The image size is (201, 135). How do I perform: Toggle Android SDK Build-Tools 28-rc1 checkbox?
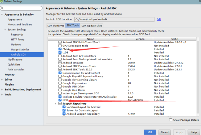click(x=60, y=42)
